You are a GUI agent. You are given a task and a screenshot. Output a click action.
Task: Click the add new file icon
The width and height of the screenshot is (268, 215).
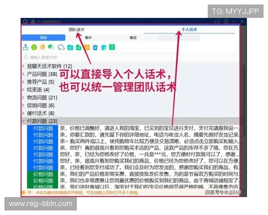(79, 47)
